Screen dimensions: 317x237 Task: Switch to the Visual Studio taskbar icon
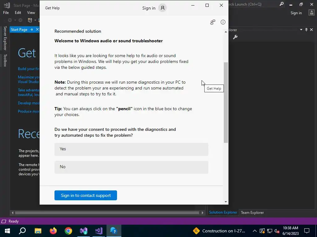tap(99, 231)
